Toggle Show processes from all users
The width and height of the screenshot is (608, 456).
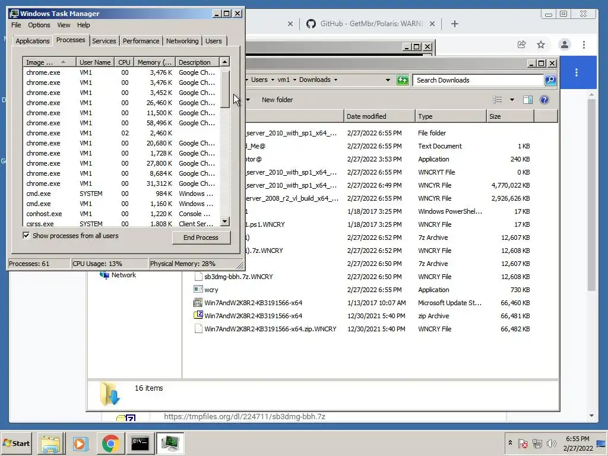(26, 235)
